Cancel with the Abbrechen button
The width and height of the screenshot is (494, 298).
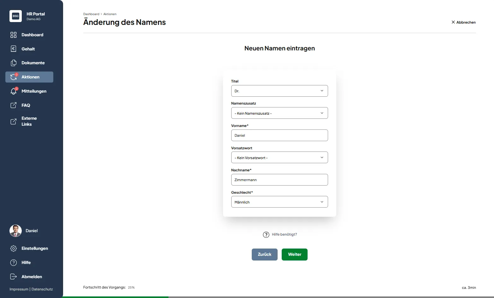(x=463, y=22)
